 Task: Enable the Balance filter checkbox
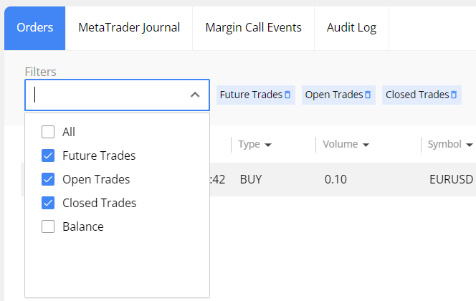(49, 226)
